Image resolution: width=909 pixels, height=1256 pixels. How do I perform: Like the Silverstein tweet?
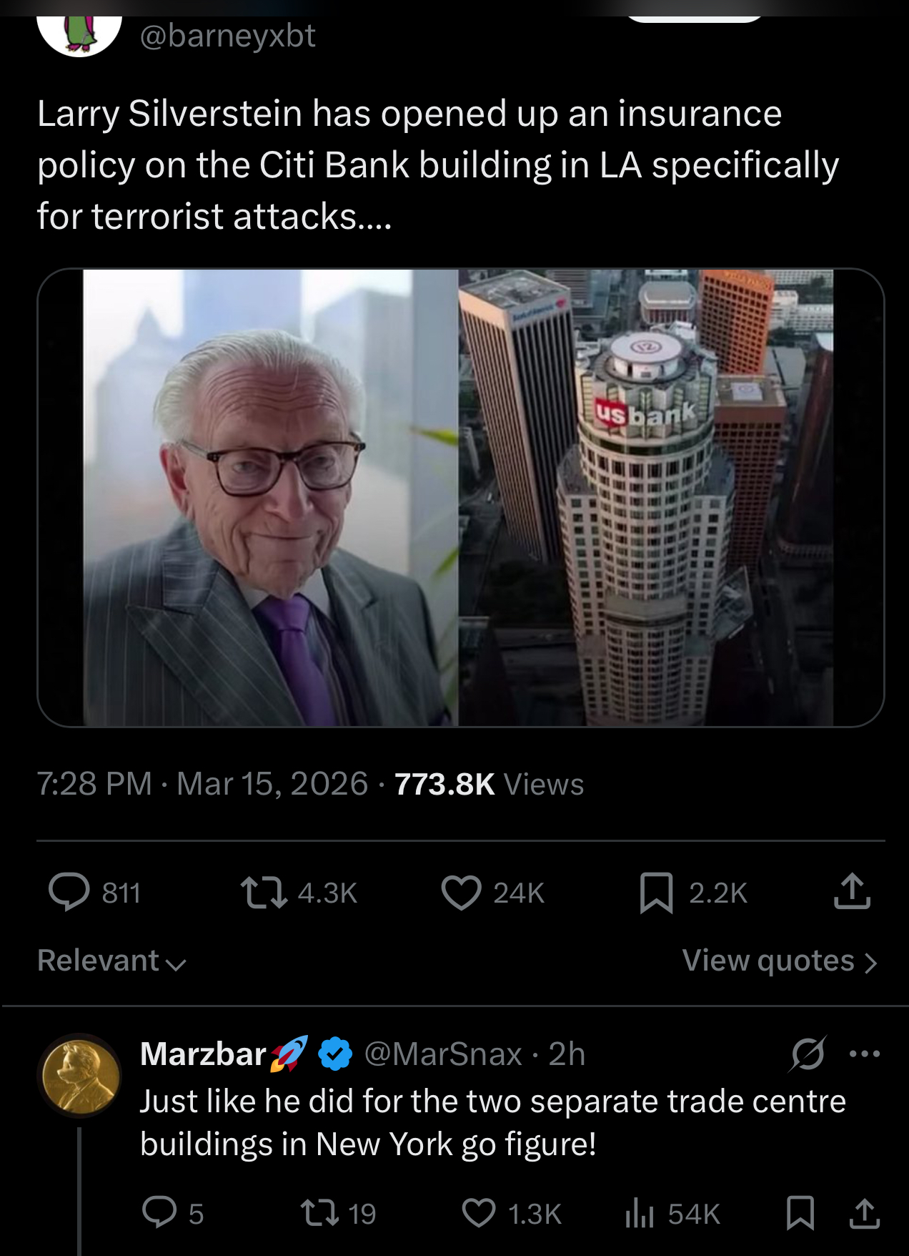(x=465, y=891)
